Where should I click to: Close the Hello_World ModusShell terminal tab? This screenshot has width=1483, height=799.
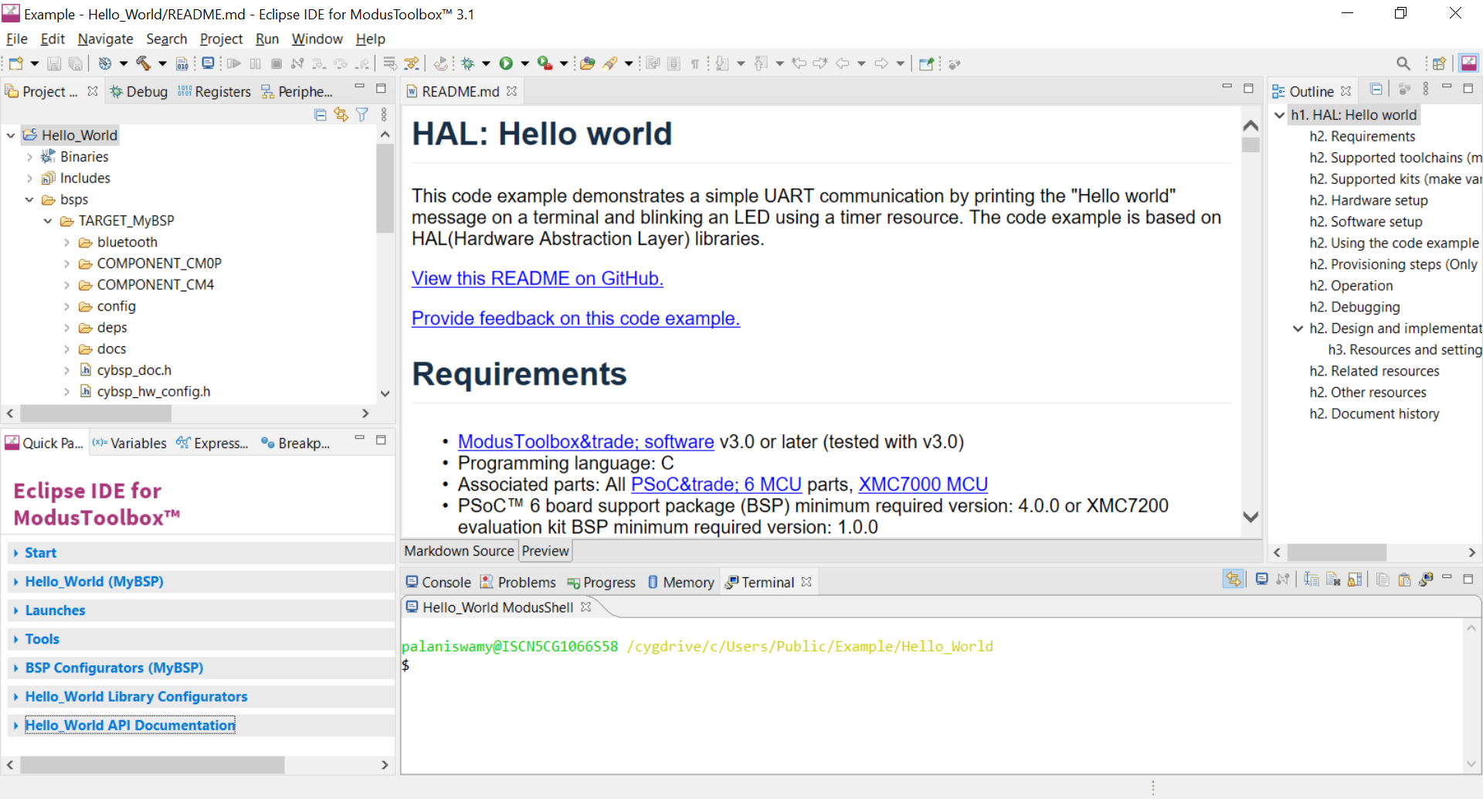pyautogui.click(x=585, y=607)
